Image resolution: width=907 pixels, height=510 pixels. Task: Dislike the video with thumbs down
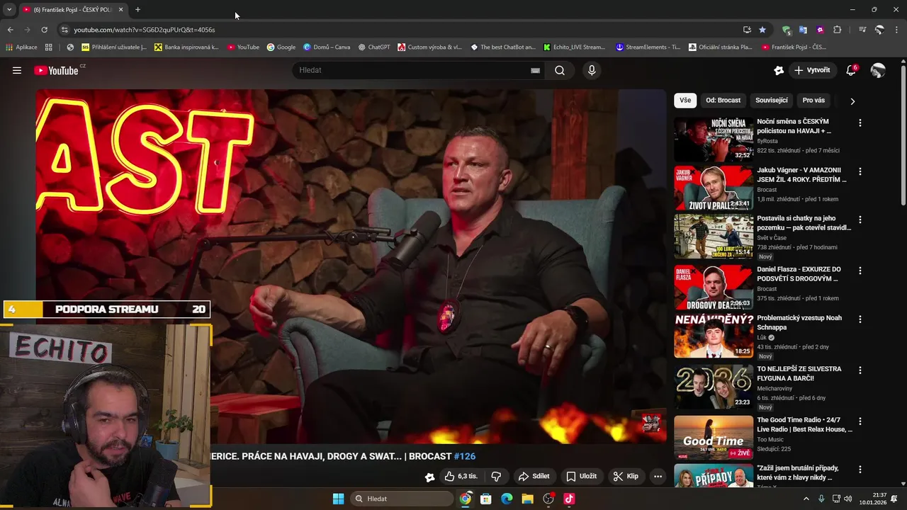click(x=496, y=476)
